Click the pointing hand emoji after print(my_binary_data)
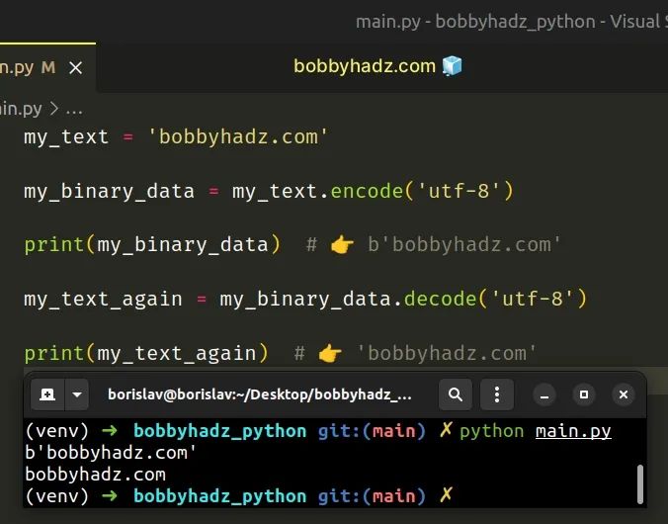Viewport: 668px width, 524px height. [342, 245]
